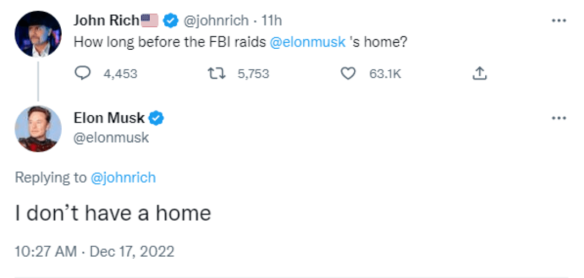The image size is (584, 278).
Task: Click the 11h timestamp on John Rich's tweet
Action: pyautogui.click(x=272, y=21)
